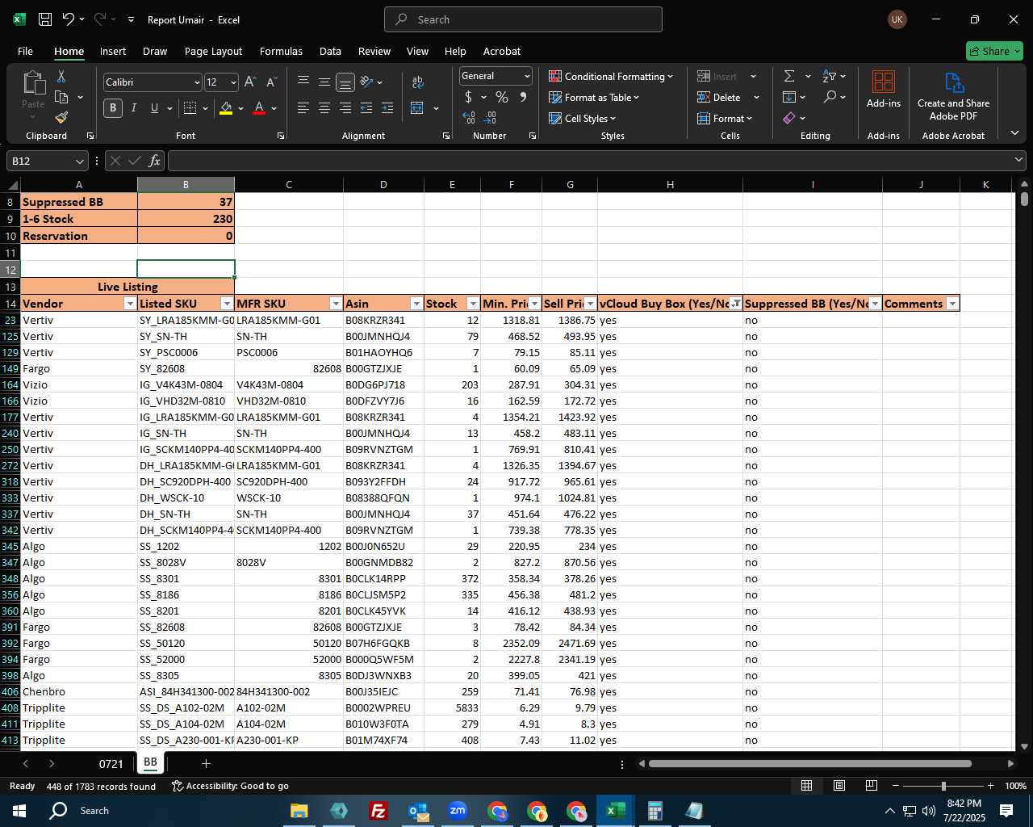Open the Add-ins icon
1033x827 pixels.
884,82
